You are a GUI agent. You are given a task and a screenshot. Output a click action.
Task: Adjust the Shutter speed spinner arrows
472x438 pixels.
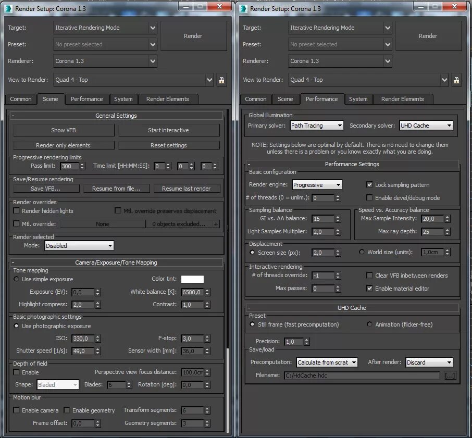pyautogui.click(x=97, y=351)
